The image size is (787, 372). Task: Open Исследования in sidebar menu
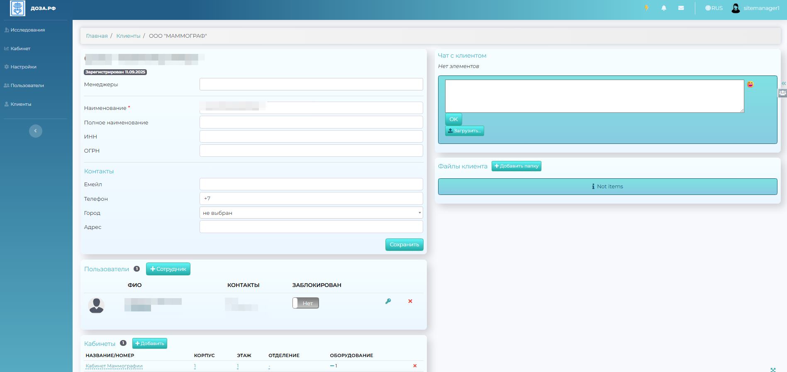click(x=27, y=30)
